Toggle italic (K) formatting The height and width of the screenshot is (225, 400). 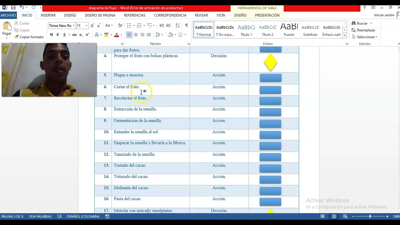pyautogui.click(x=58, y=35)
